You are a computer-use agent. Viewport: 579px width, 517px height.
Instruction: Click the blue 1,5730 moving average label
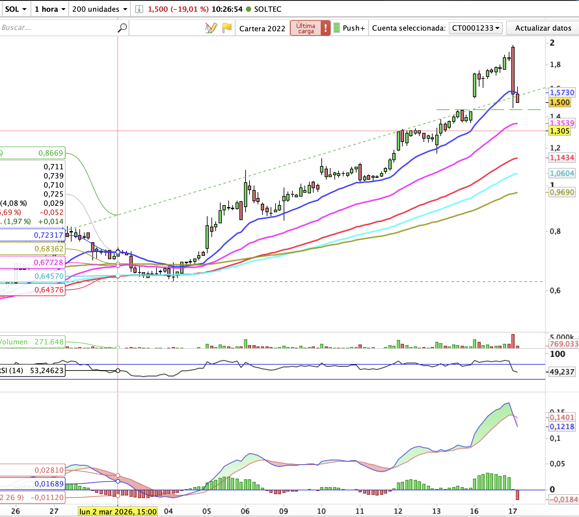click(562, 92)
